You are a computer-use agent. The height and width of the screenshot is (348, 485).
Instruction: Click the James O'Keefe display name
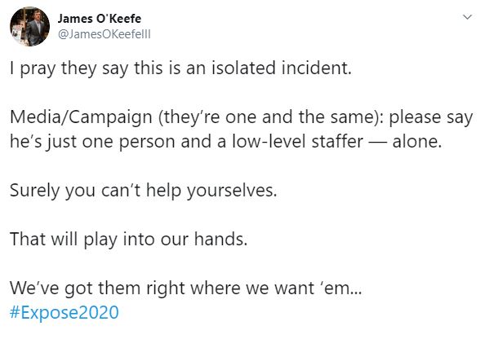100,19
